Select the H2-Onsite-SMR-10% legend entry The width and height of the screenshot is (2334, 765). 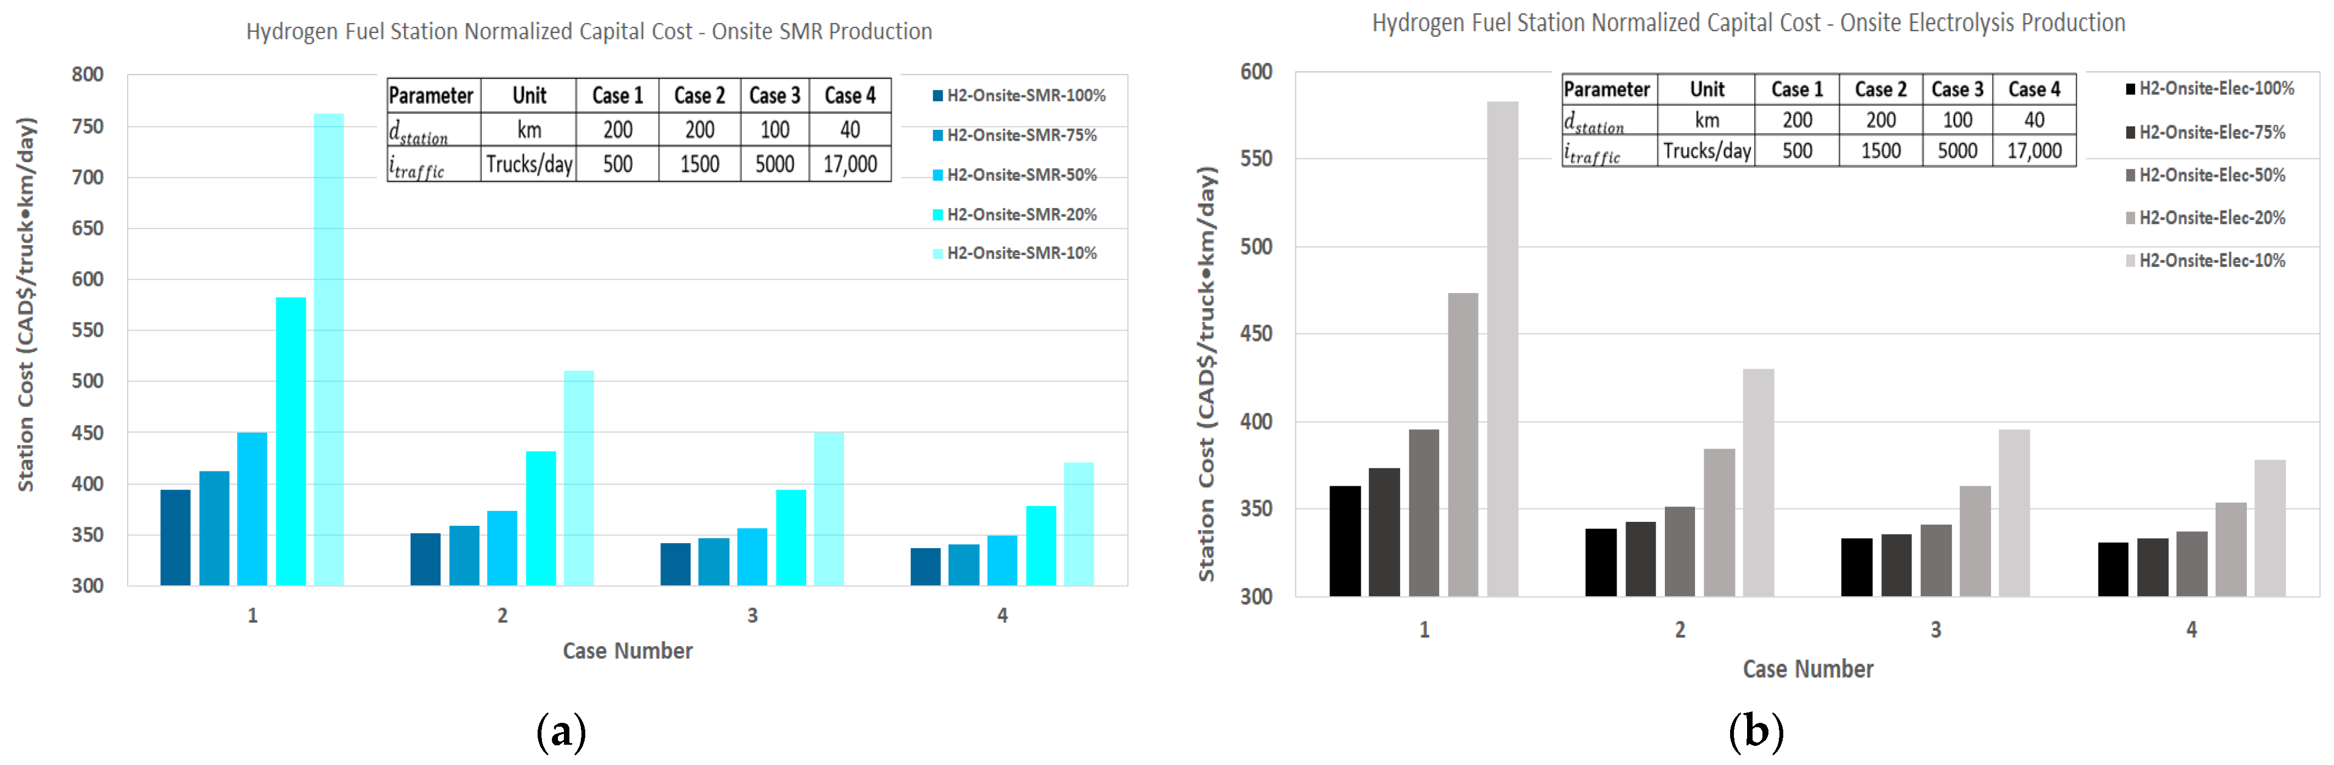point(1021,254)
